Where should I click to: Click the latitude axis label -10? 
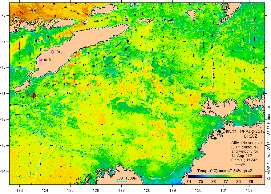pyautogui.click(x=3, y=67)
